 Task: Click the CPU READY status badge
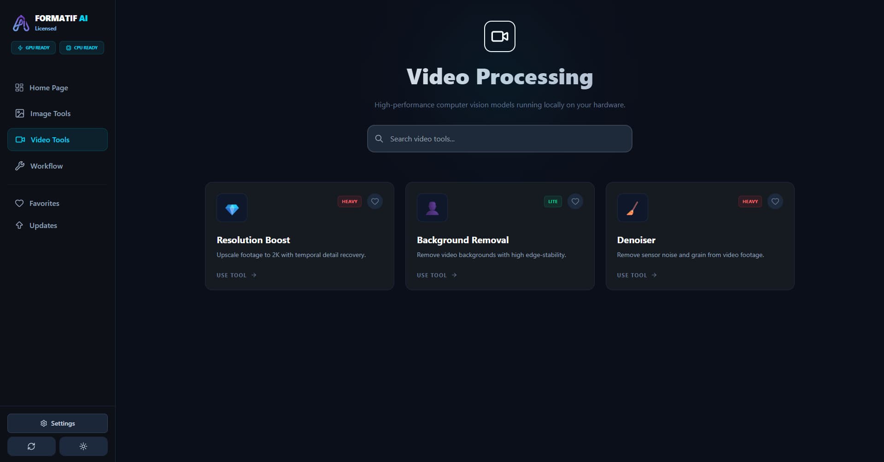[x=82, y=48]
